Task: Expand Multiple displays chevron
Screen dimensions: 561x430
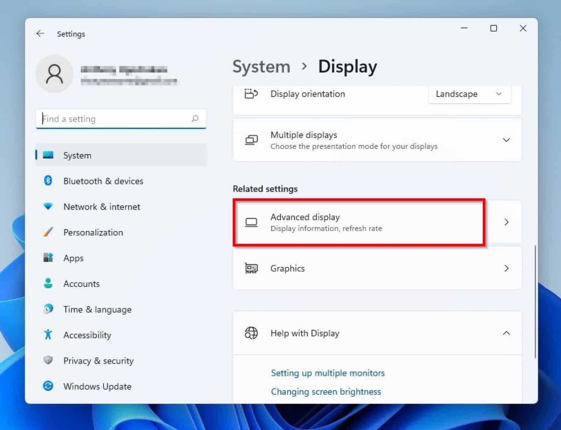Action: 506,140
